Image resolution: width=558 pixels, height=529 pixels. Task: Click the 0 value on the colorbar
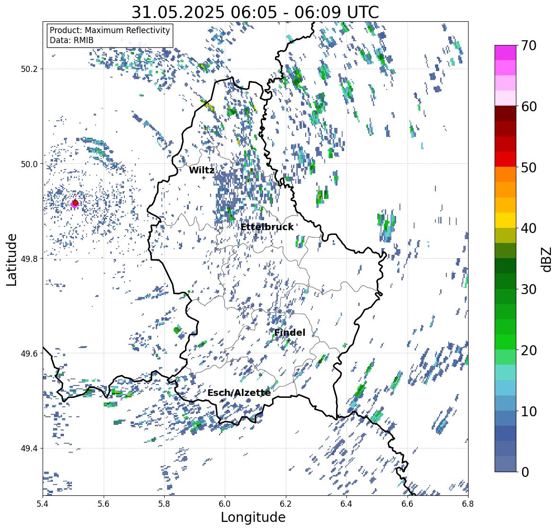click(x=525, y=472)
